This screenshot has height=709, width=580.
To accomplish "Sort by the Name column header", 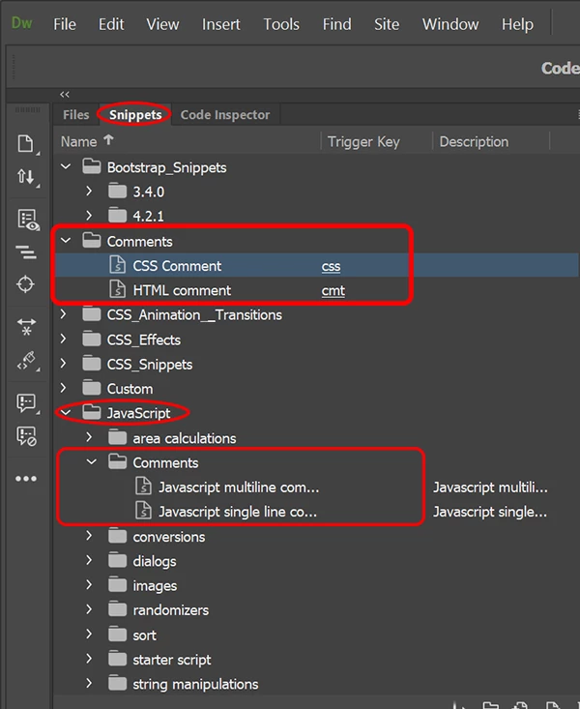I will coord(87,141).
